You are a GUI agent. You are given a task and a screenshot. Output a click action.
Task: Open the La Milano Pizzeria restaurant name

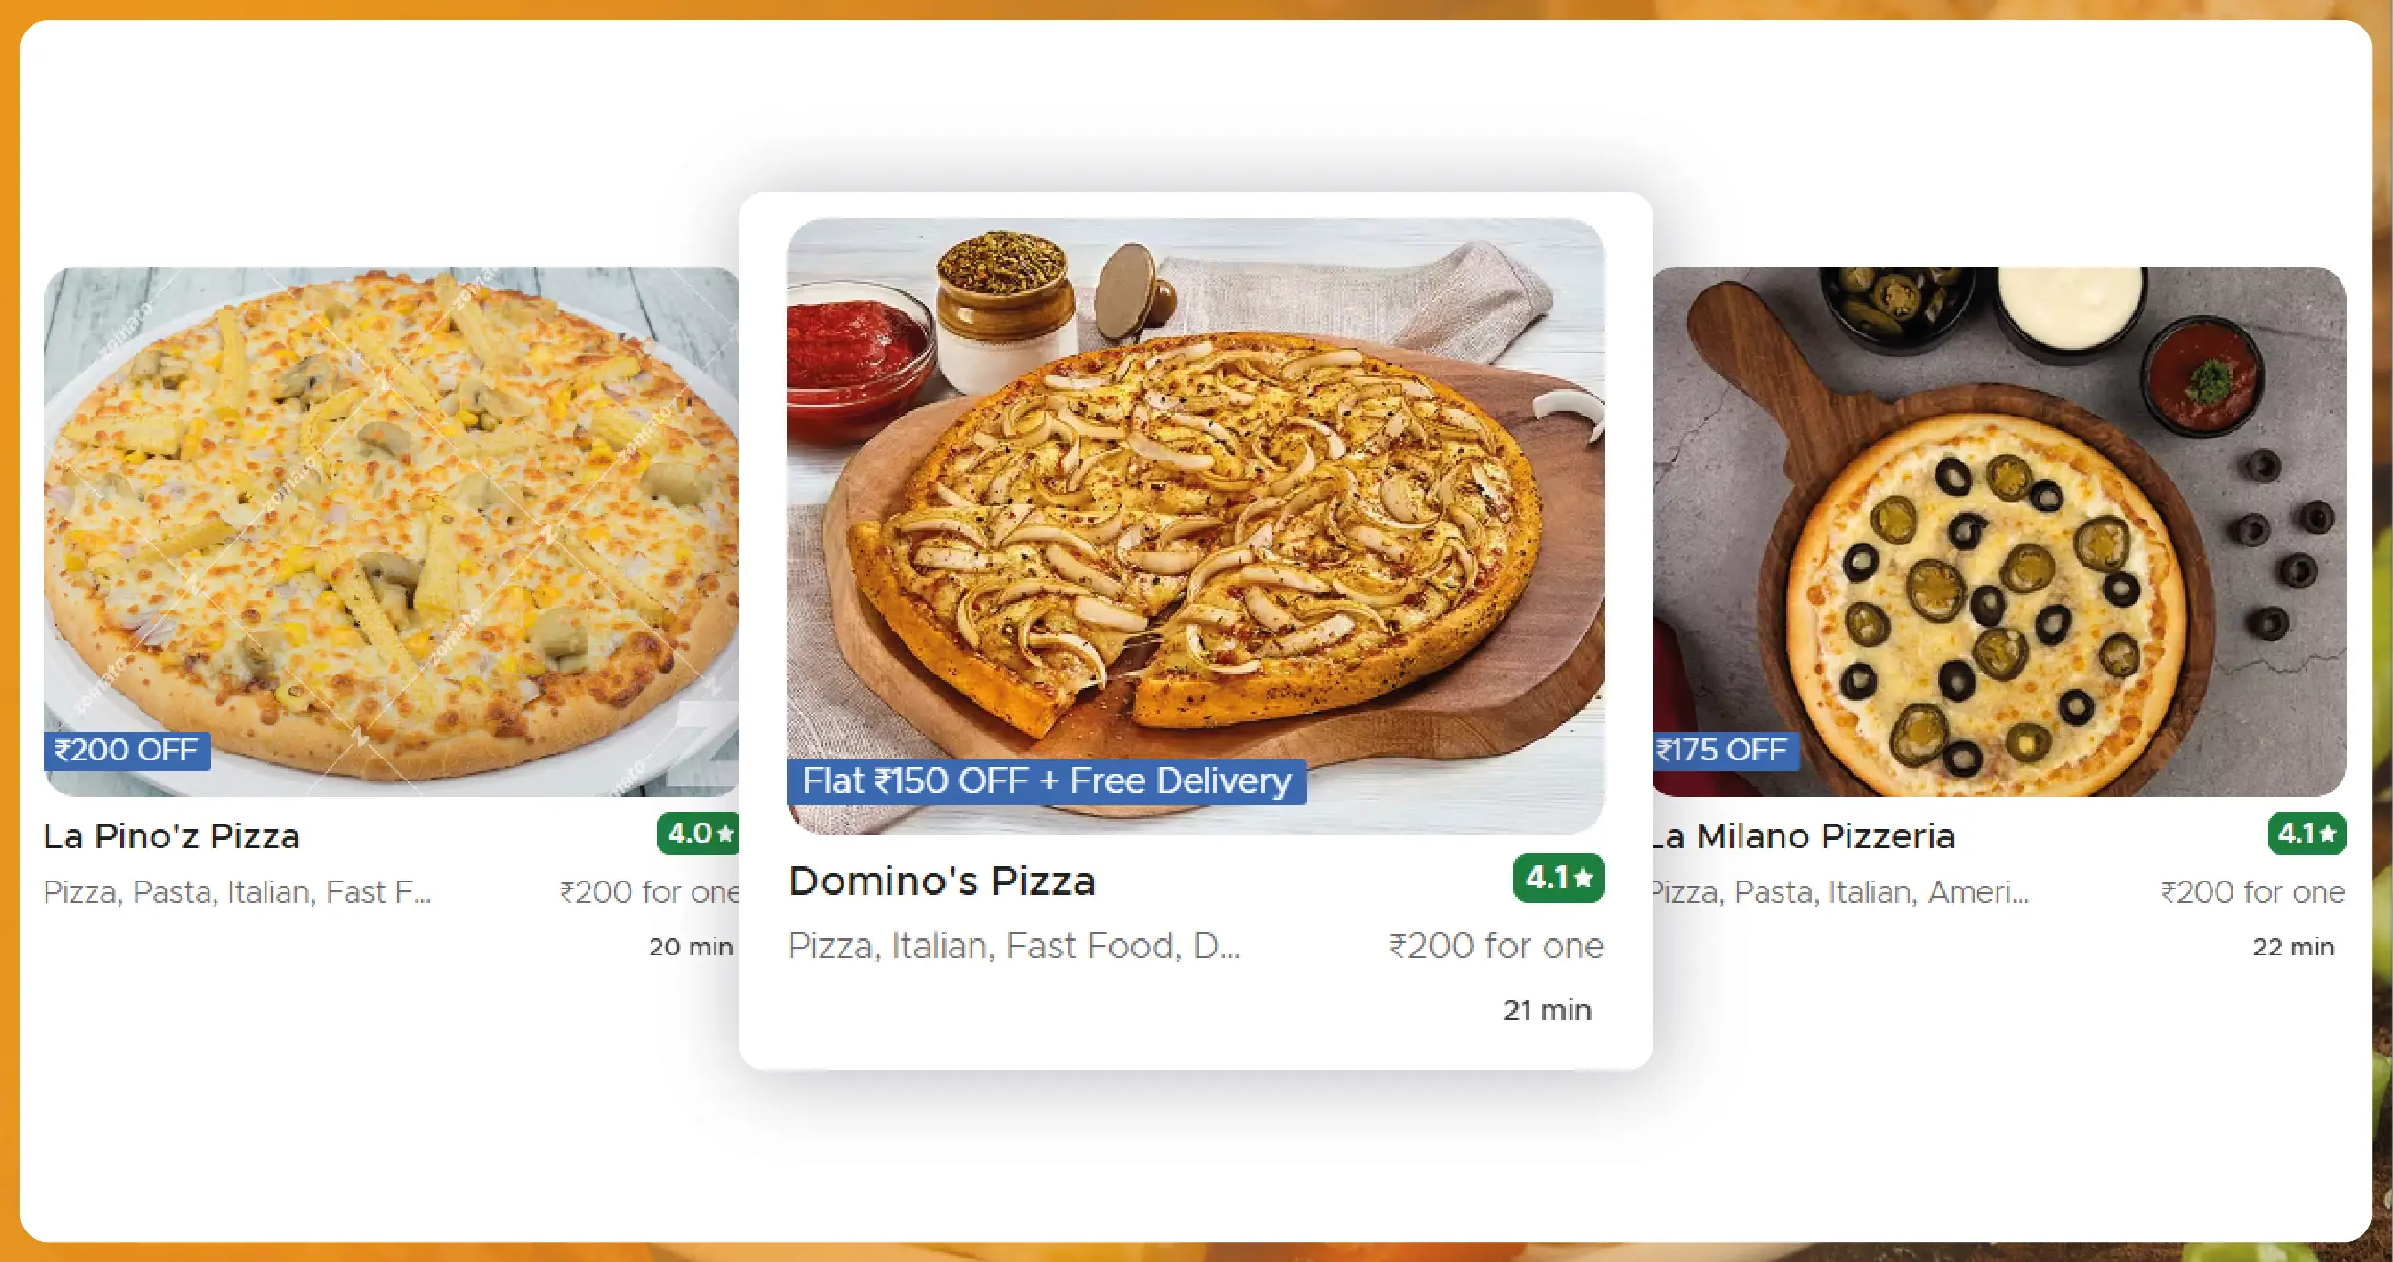[1804, 837]
